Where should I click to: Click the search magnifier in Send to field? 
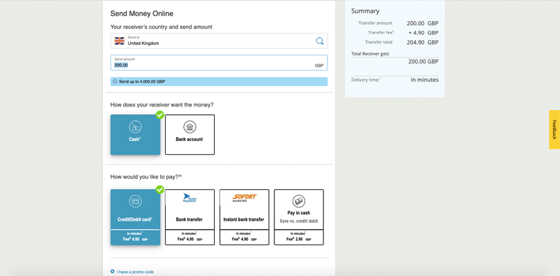tap(320, 41)
